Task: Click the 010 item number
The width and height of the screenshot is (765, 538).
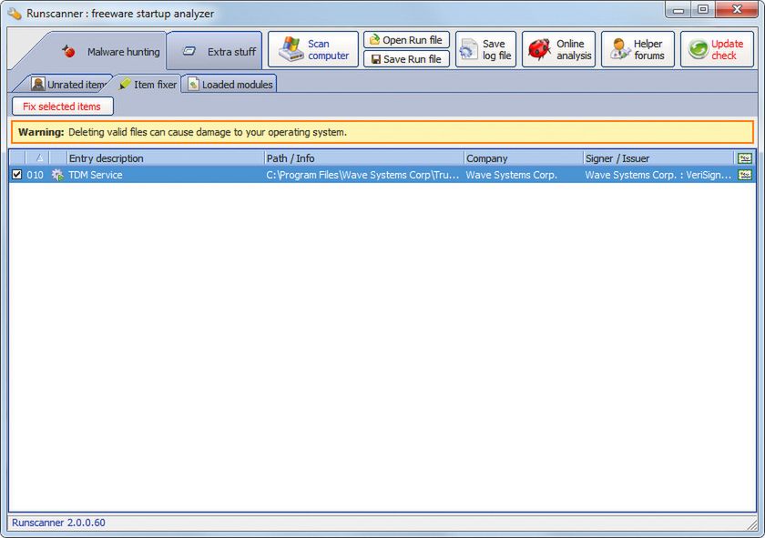Action: tap(36, 175)
